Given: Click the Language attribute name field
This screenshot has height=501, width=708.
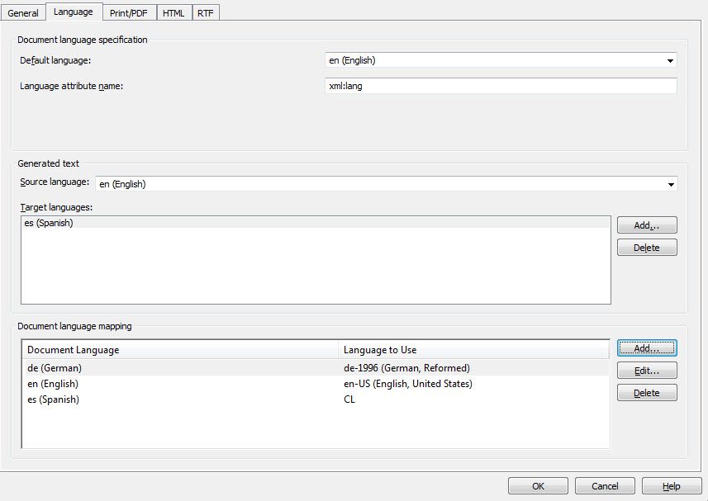Looking at the screenshot, I should pos(501,86).
